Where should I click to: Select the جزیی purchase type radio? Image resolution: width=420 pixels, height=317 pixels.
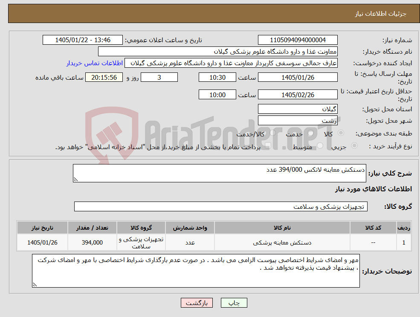354,146
